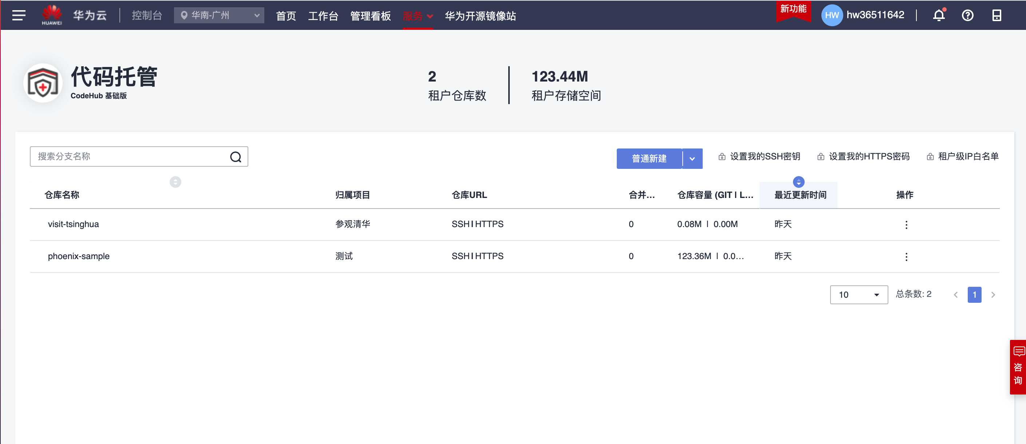Click the 123.36M capacity cell
The image size is (1026, 444).
point(710,256)
